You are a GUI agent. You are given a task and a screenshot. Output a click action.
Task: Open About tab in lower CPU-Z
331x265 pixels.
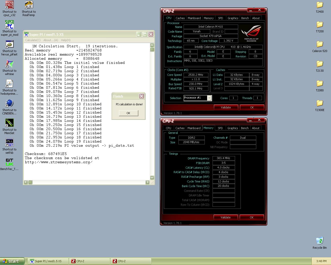256,128
